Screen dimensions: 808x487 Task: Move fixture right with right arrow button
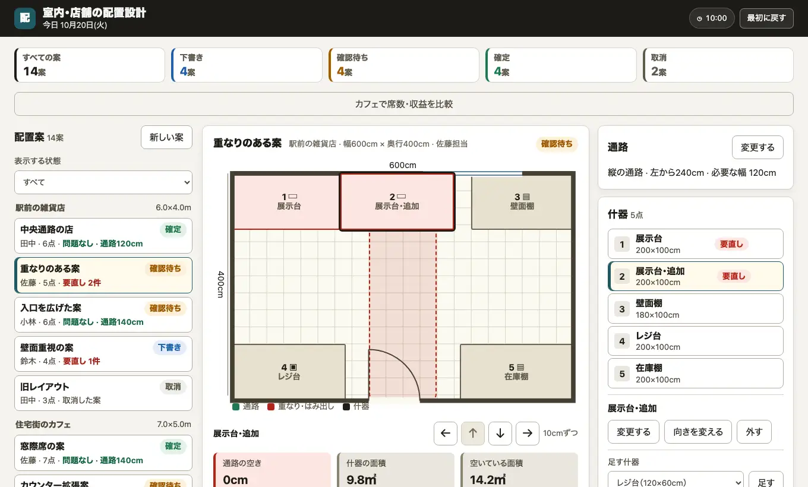pyautogui.click(x=528, y=434)
